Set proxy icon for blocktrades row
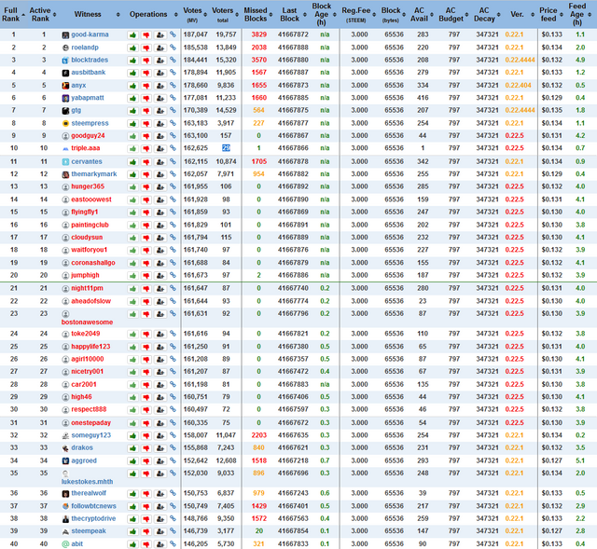The width and height of the screenshot is (597, 549). pyautogui.click(x=160, y=61)
